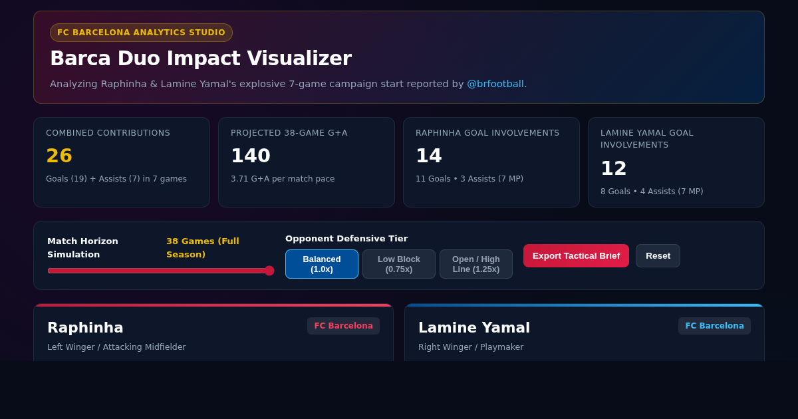Image resolution: width=798 pixels, height=419 pixels.
Task: Click 'Left Winger / Attacking Midfielder' subtitle
Action: point(116,347)
